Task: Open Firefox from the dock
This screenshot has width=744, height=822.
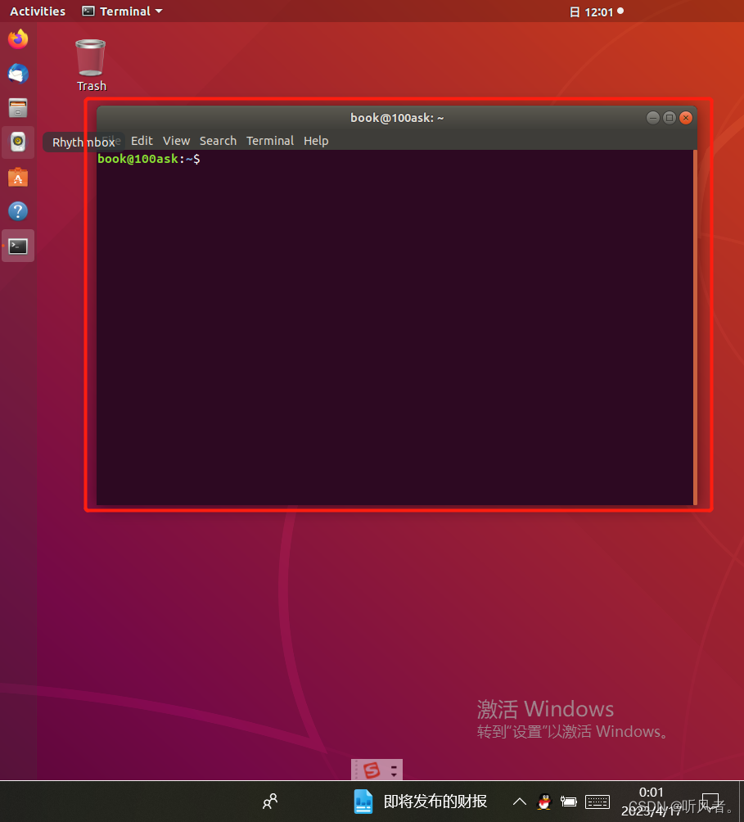Action: [17, 38]
